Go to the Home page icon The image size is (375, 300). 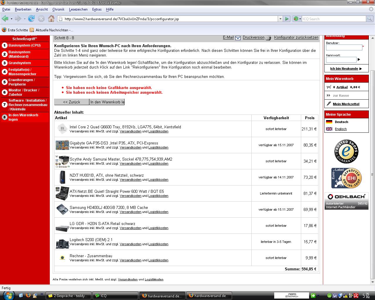[51, 19]
